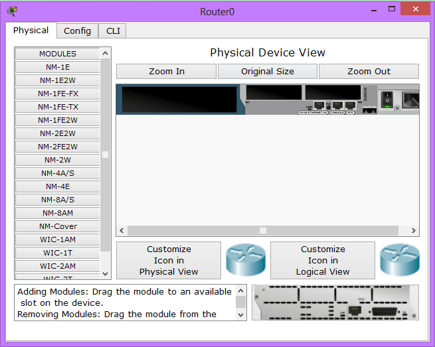Select the Physical tab

point(31,31)
